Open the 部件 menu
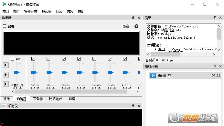This screenshot has width=224, height=126. click(17, 11)
